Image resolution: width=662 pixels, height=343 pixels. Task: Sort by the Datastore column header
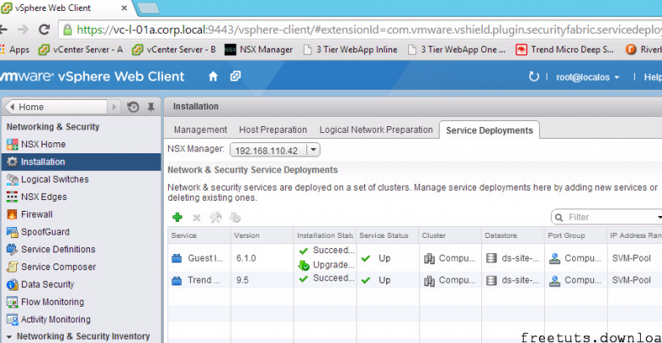point(513,235)
